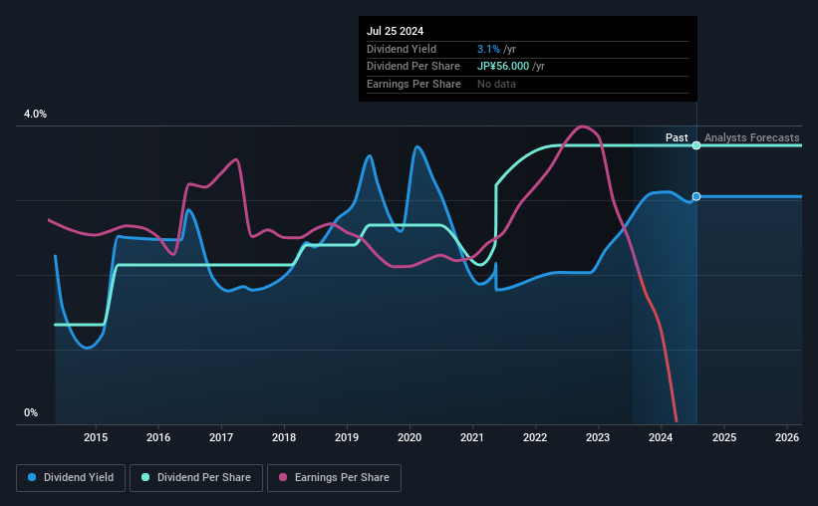Click the Jul 25 2024 tooltip date

(395, 31)
